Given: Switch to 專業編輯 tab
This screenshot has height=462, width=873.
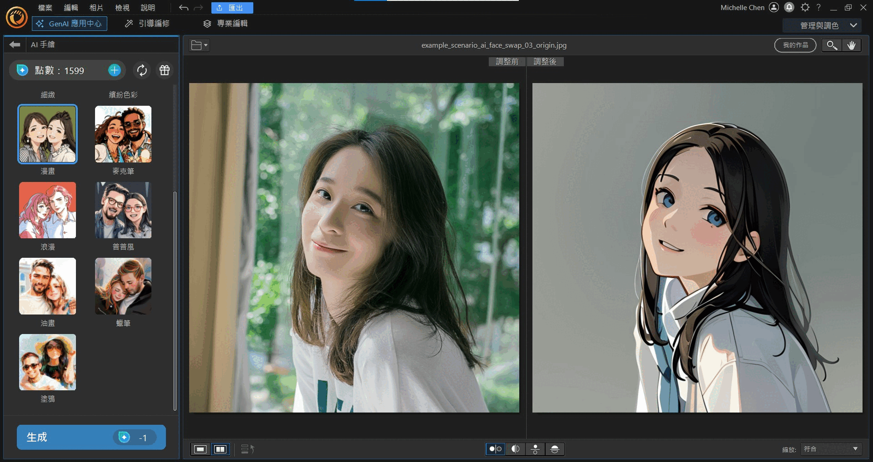Looking at the screenshot, I should pyautogui.click(x=226, y=24).
